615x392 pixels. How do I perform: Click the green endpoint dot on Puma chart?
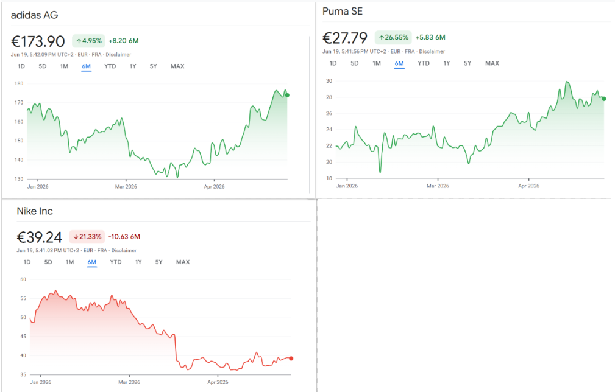pos(604,99)
